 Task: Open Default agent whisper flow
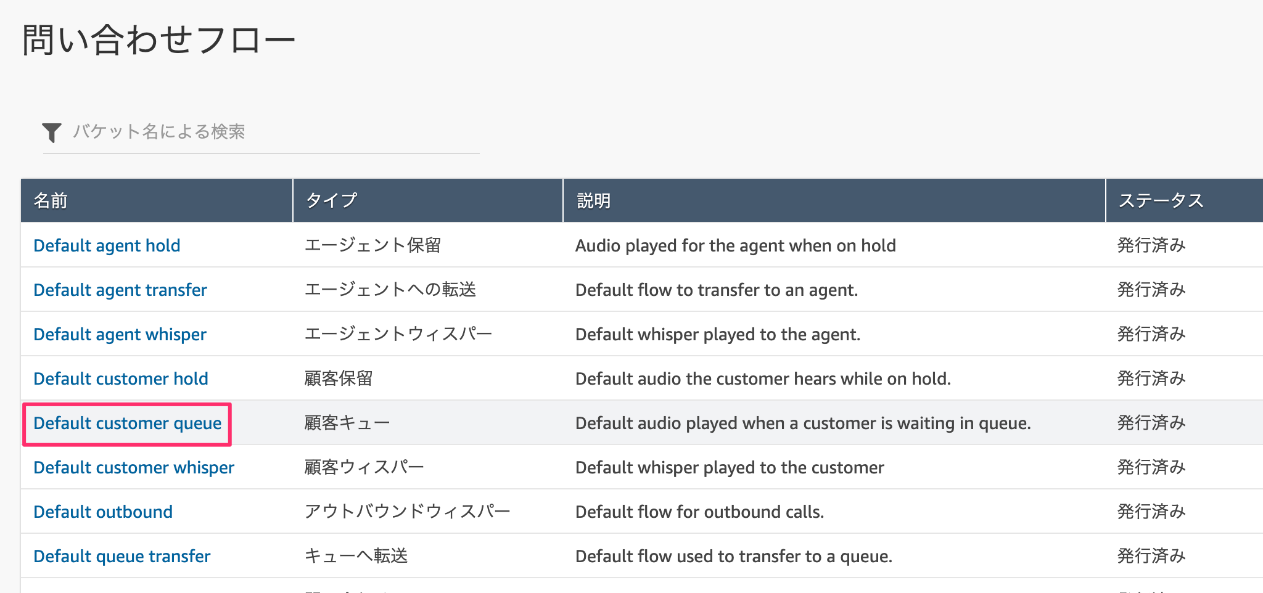[x=120, y=334]
